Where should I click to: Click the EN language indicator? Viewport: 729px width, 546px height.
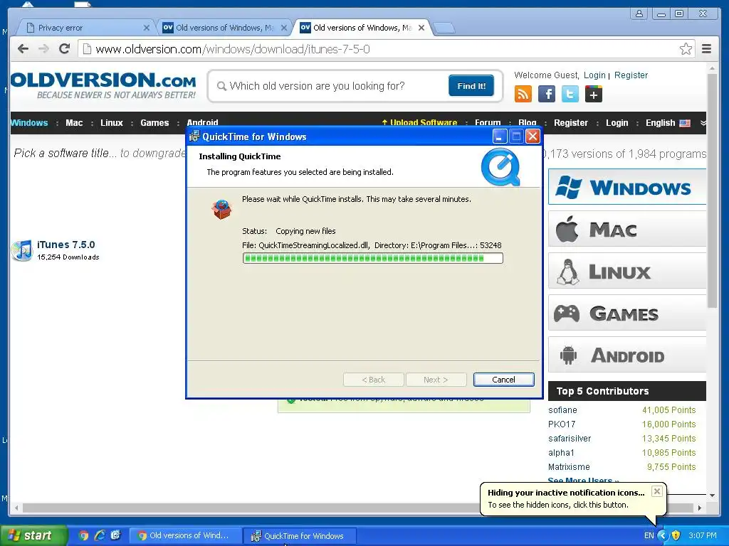[649, 535]
